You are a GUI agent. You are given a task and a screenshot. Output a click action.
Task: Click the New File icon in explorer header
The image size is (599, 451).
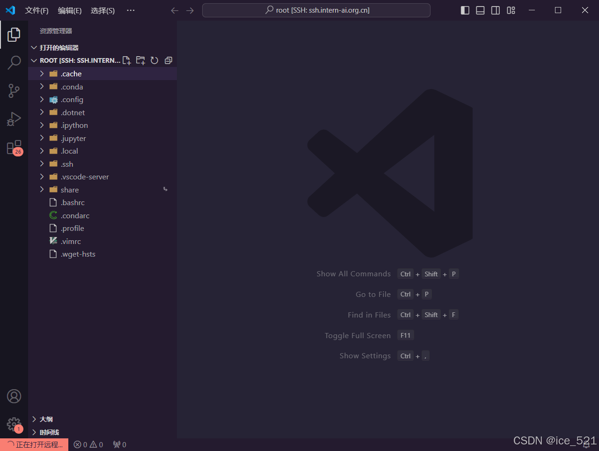(x=127, y=60)
